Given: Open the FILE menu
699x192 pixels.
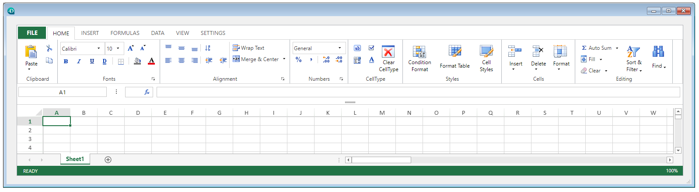Looking at the screenshot, I should point(32,33).
